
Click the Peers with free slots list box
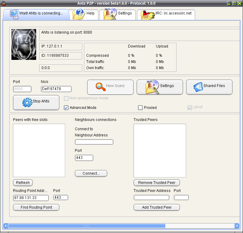(39, 150)
